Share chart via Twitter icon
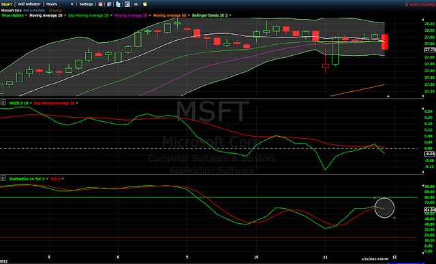Image resolution: width=436 pixels, height=264 pixels. coord(118,4)
